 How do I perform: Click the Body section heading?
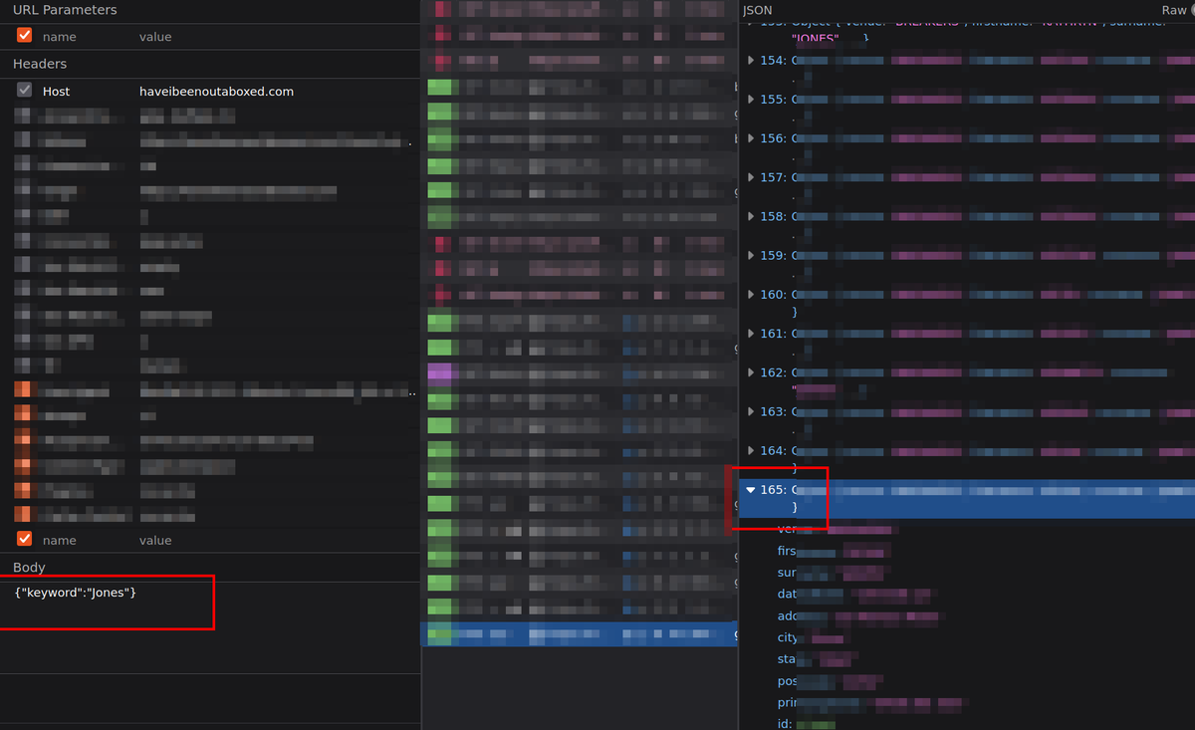(29, 567)
